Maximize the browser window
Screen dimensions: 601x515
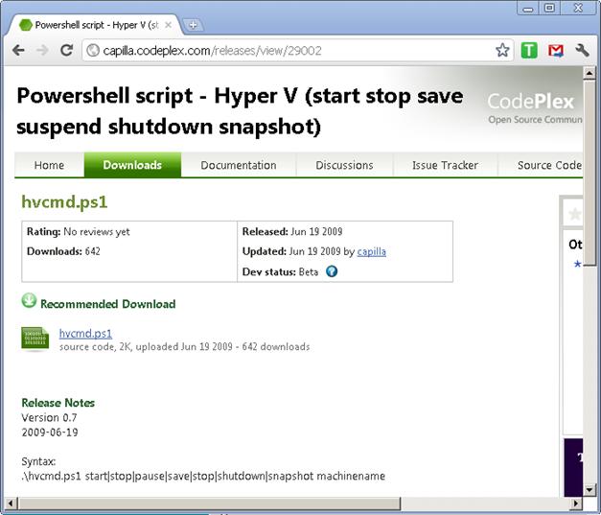549,8
